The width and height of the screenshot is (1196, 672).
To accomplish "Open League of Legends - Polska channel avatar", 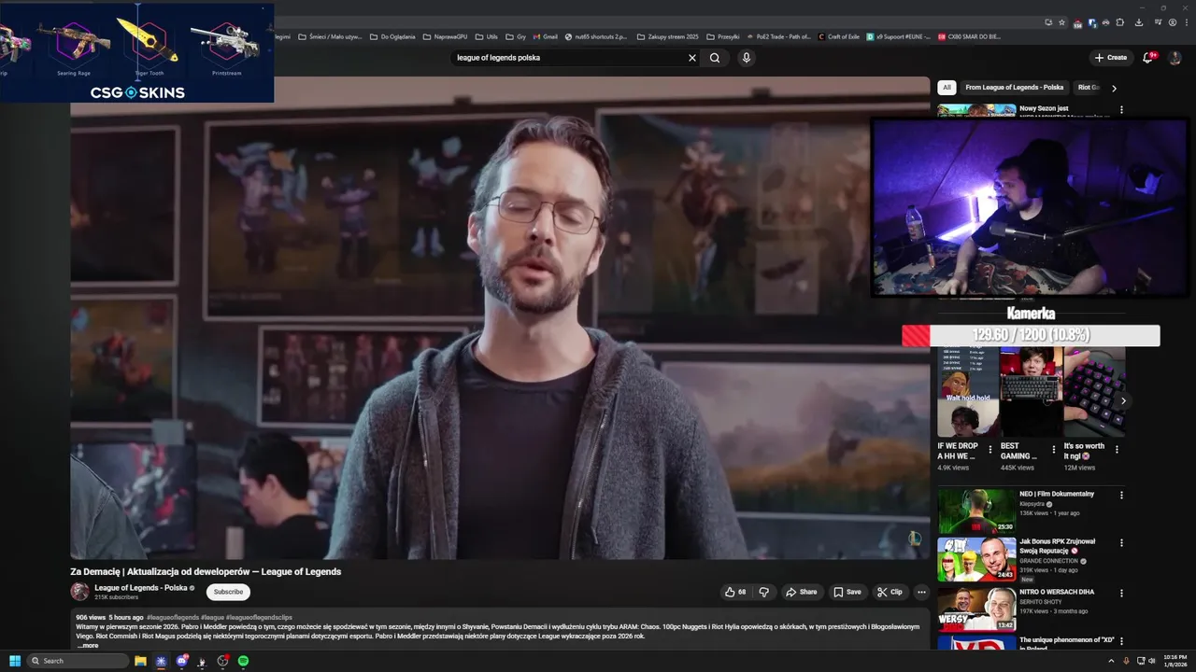I will [80, 592].
